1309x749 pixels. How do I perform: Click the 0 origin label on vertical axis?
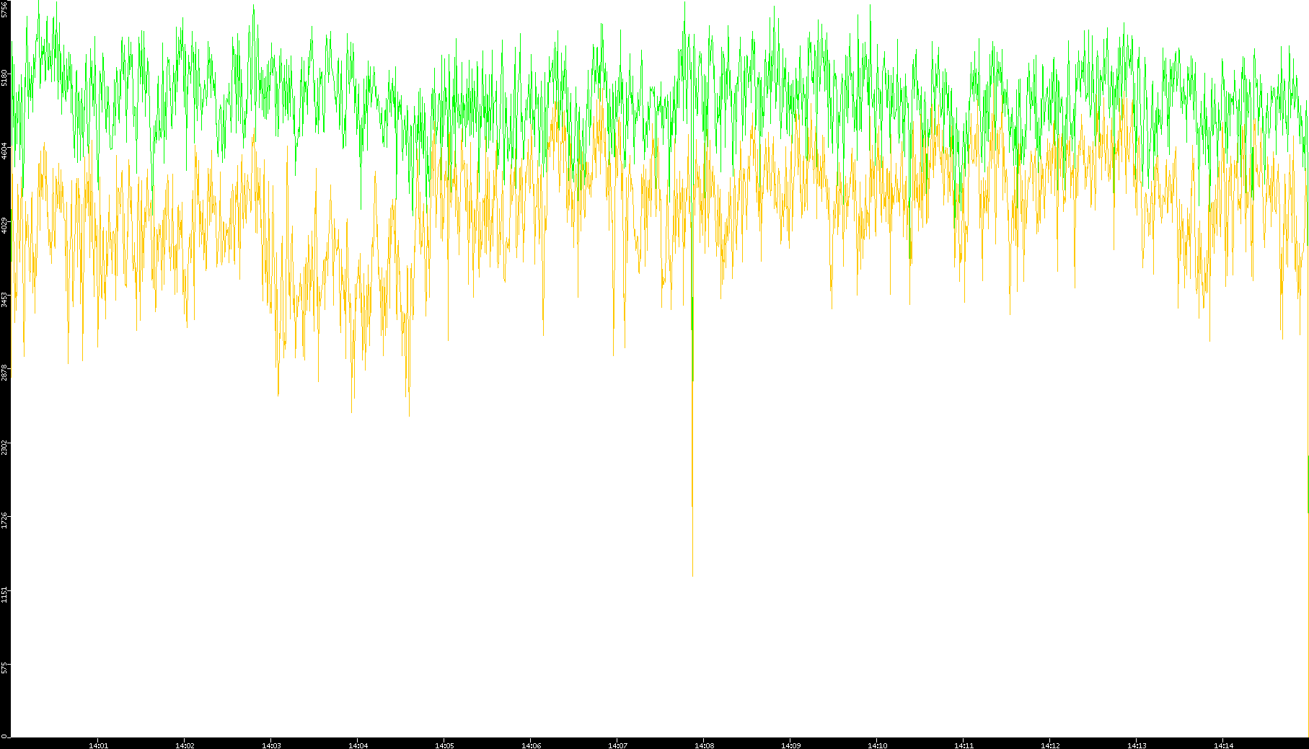click(5, 736)
